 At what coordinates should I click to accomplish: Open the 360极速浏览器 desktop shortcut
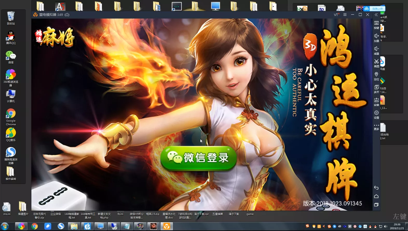click(11, 78)
